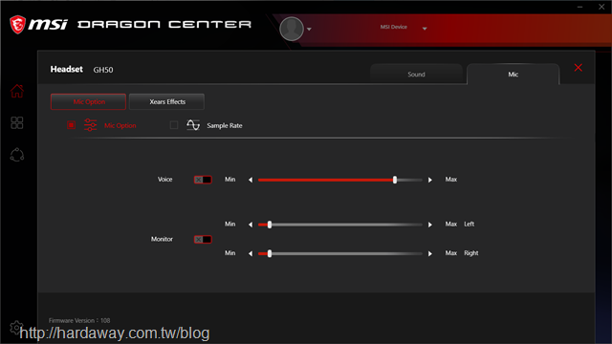
Task: Click the Monitor Right slider handle
Action: click(270, 253)
